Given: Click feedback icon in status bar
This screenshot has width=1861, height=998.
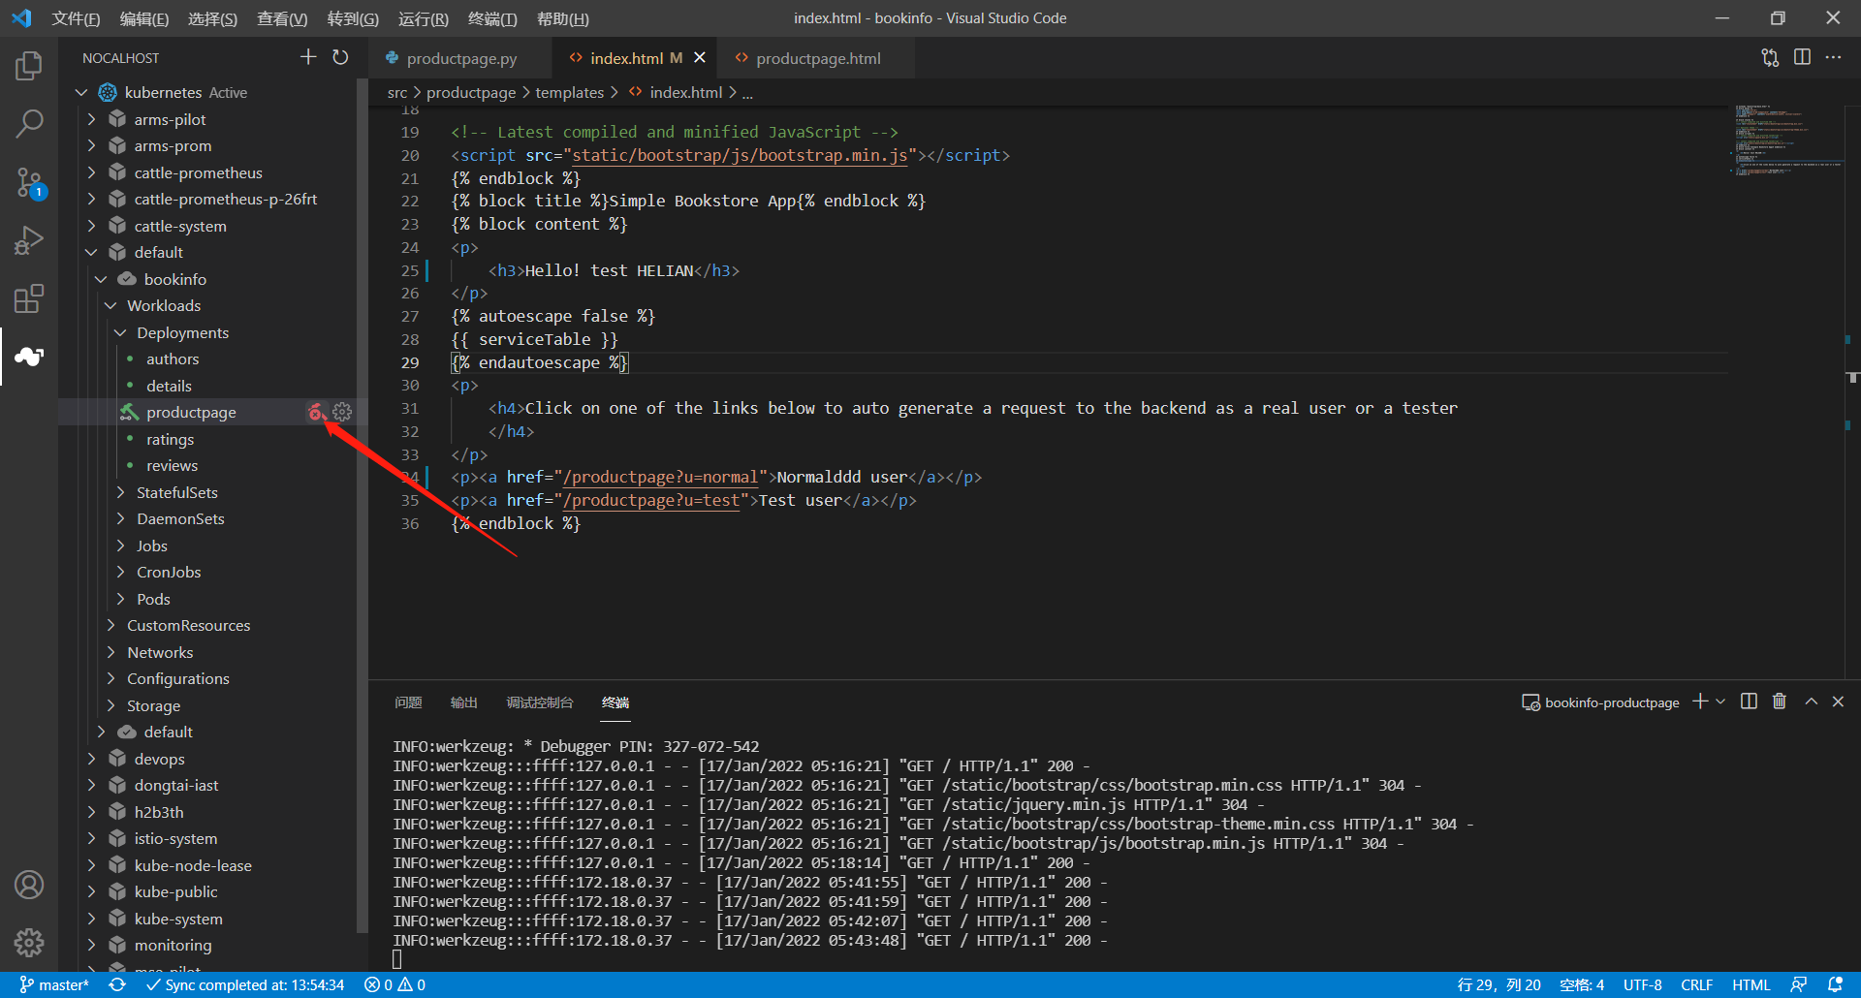Looking at the screenshot, I should pyautogui.click(x=1799, y=984).
